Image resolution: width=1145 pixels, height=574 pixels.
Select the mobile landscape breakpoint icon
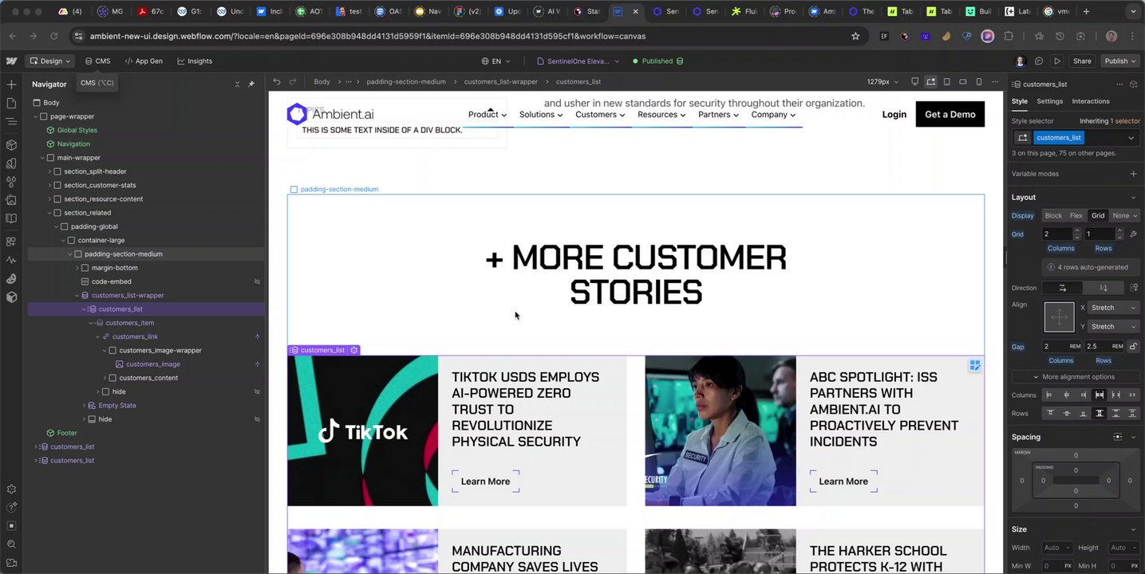(x=963, y=81)
